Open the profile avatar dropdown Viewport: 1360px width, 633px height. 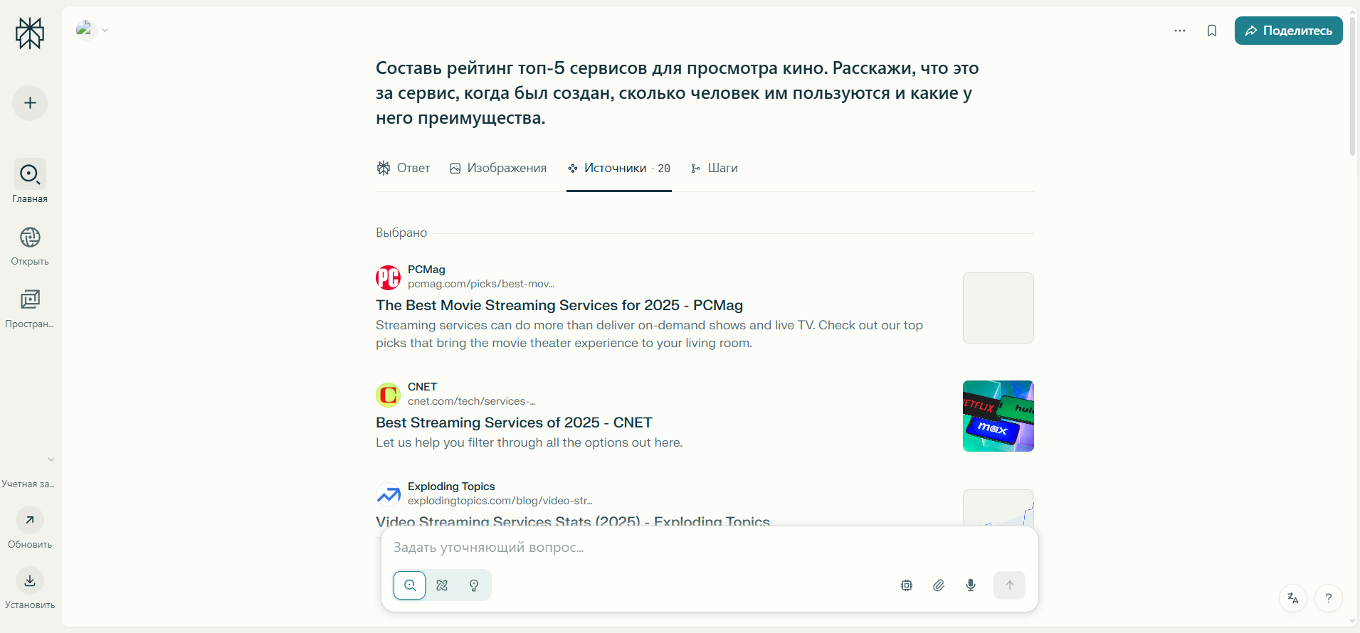(x=92, y=30)
